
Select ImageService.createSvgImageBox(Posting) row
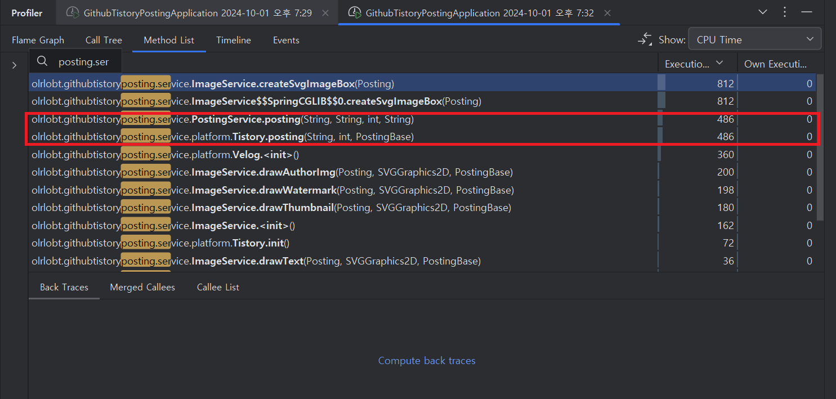pyautogui.click(x=422, y=83)
